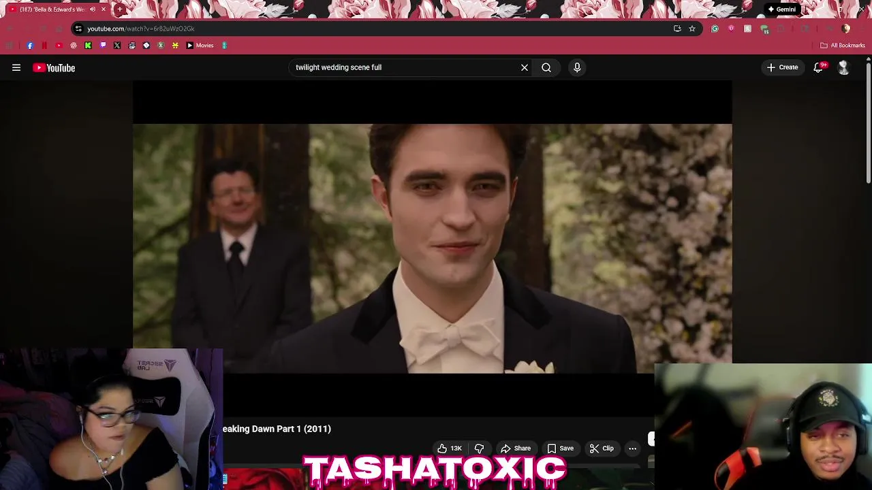Open the Grammarly extension icon
872x490 pixels.
715,29
